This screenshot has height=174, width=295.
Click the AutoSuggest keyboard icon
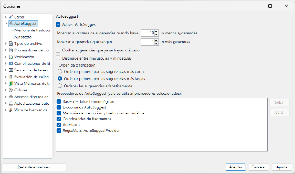tap(11, 24)
